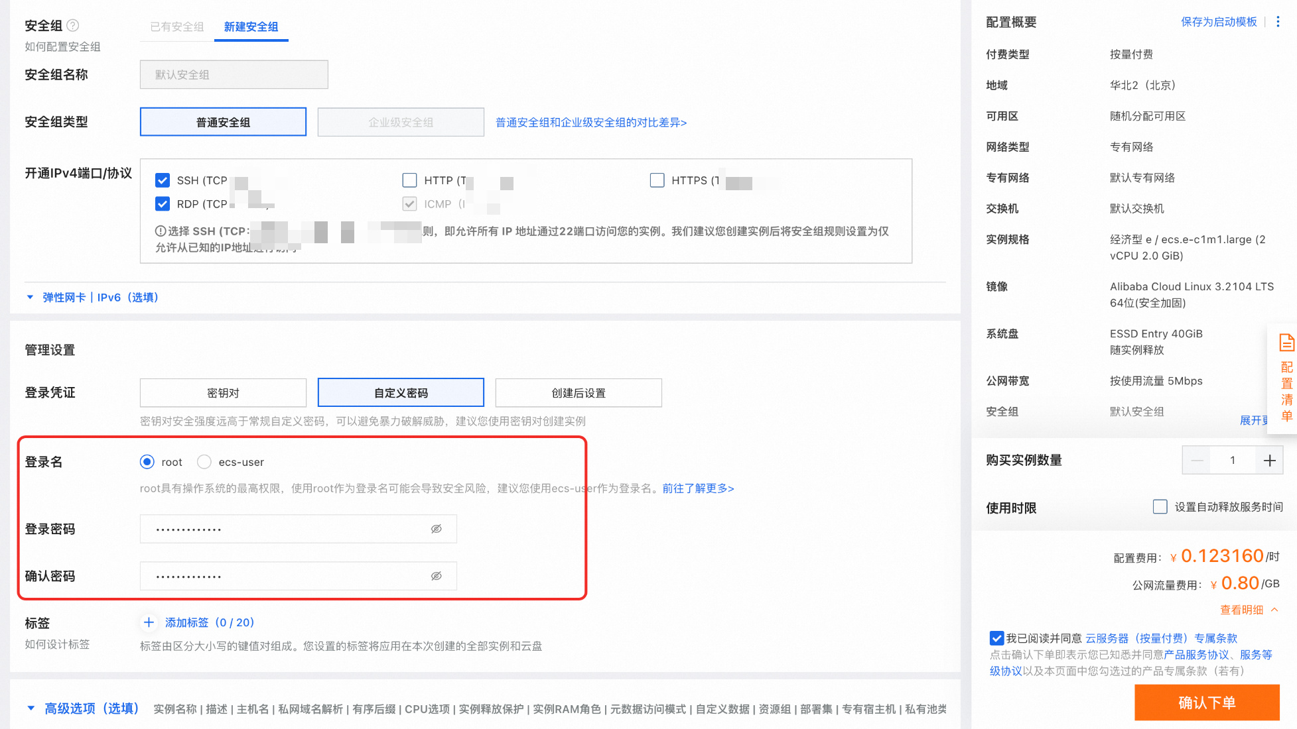Screen dimensions: 1297x729
Task: Click the security group help question icon
Action: click(x=73, y=25)
